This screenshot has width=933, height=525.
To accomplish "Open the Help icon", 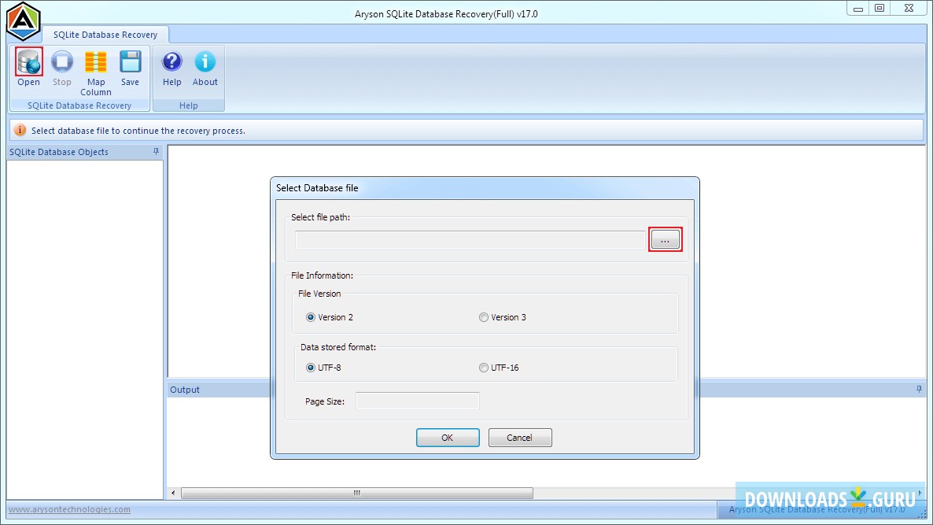I will point(171,63).
